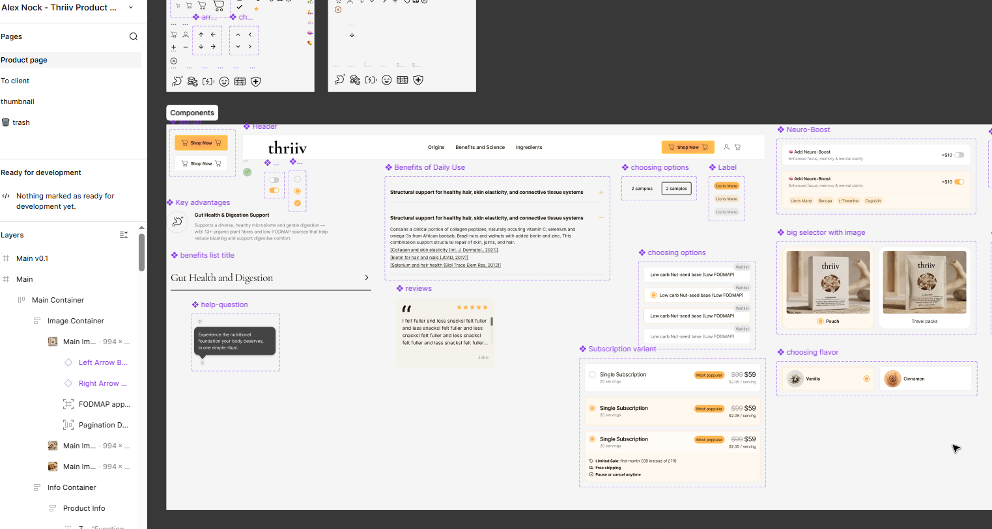This screenshot has width=992, height=529.
Task: Expand Gut Health and Digestion chevron
Action: (x=367, y=278)
